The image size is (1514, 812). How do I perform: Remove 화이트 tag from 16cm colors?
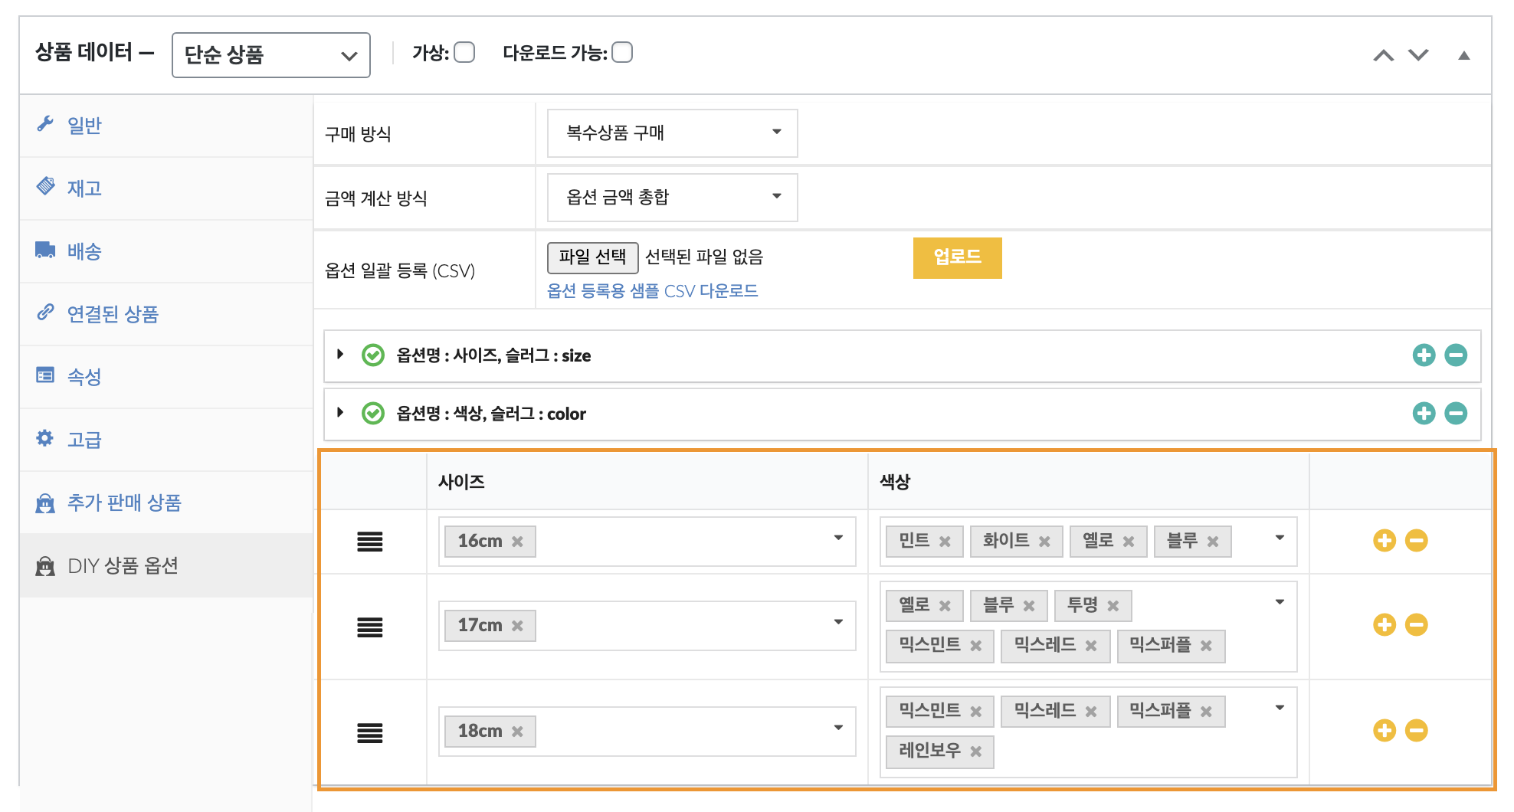pos(1044,542)
